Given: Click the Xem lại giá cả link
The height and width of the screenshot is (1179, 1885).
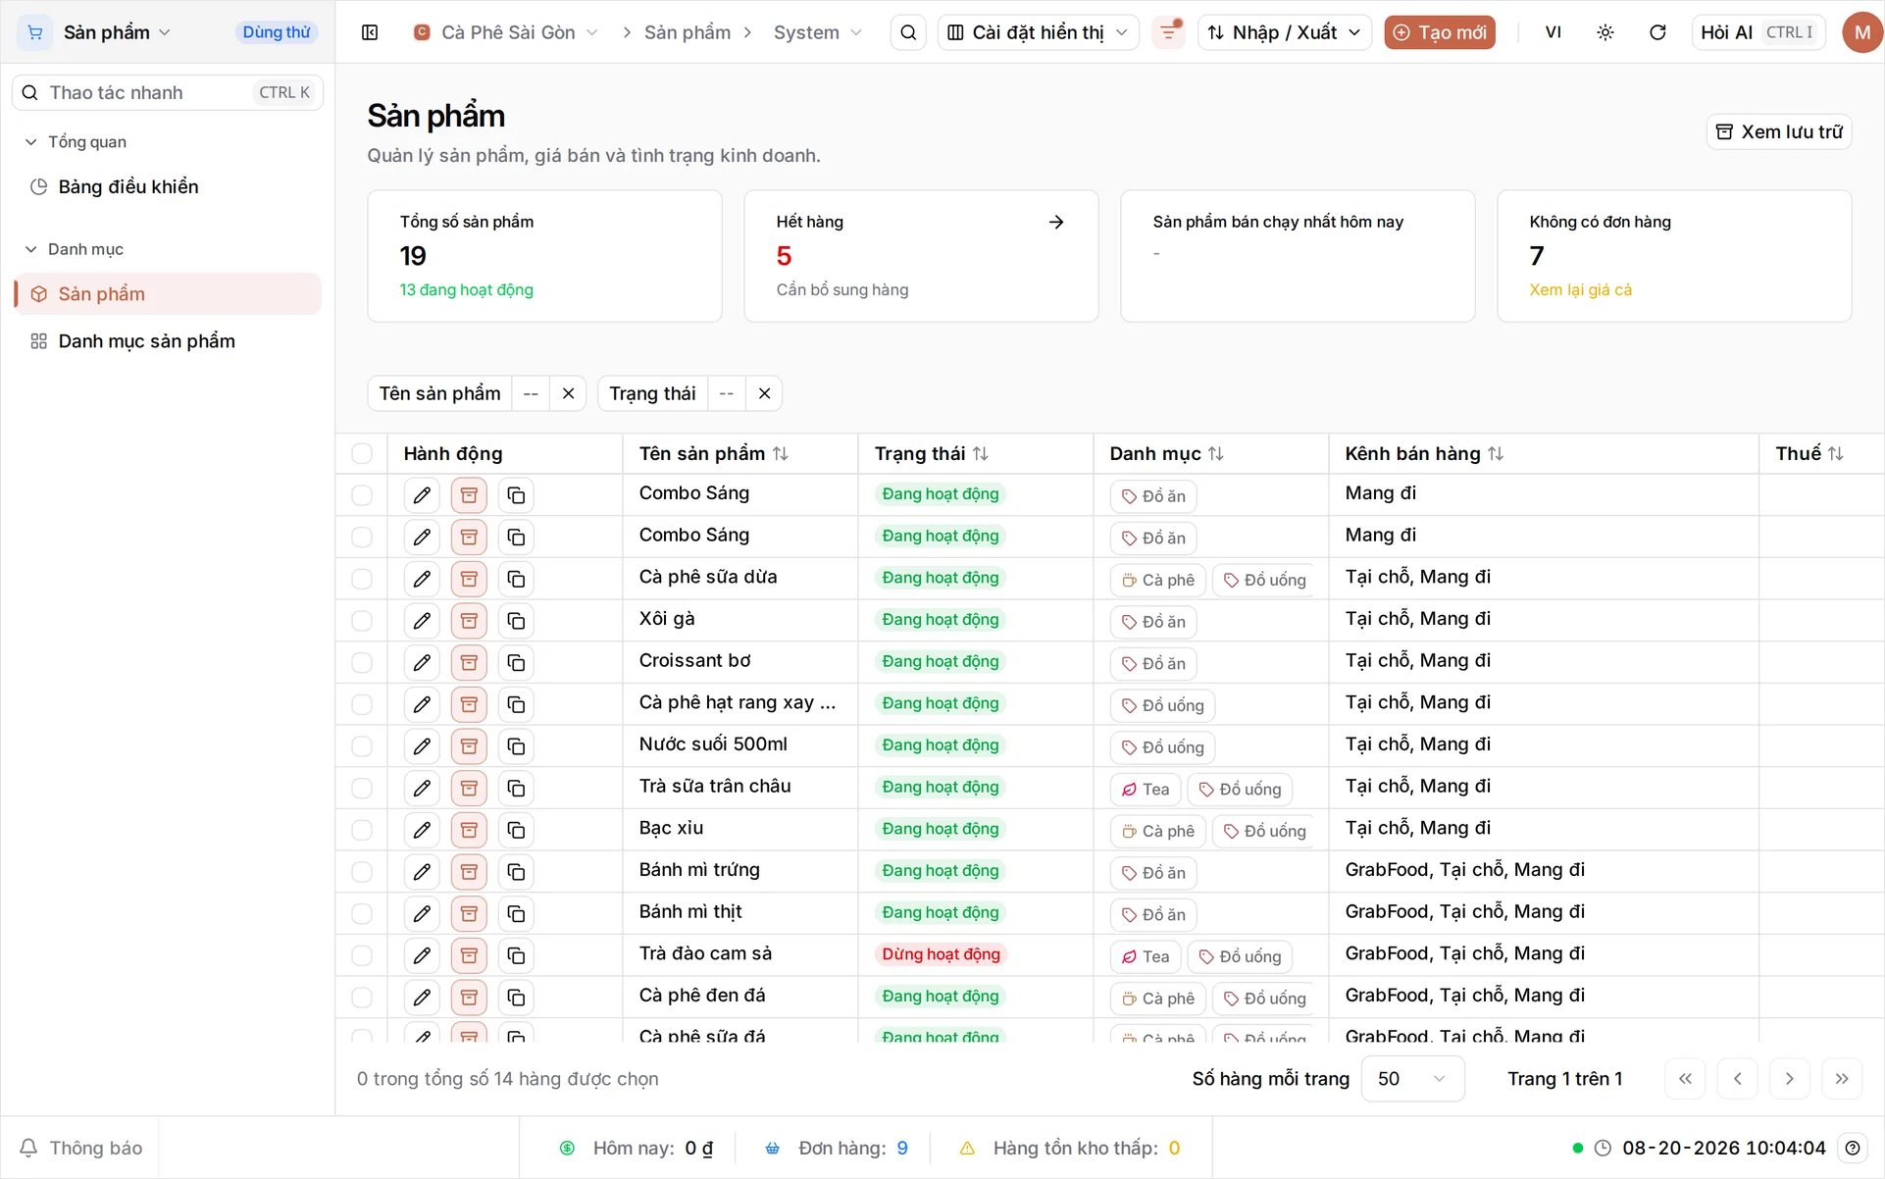Looking at the screenshot, I should [x=1580, y=289].
